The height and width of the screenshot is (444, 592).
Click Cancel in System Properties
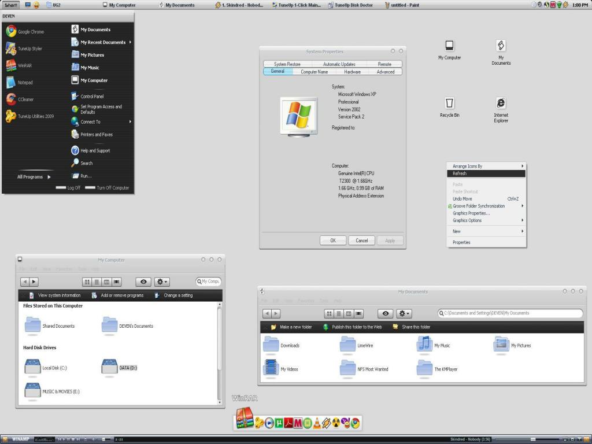click(x=361, y=240)
